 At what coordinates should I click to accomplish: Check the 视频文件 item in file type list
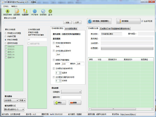(x=6, y=55)
